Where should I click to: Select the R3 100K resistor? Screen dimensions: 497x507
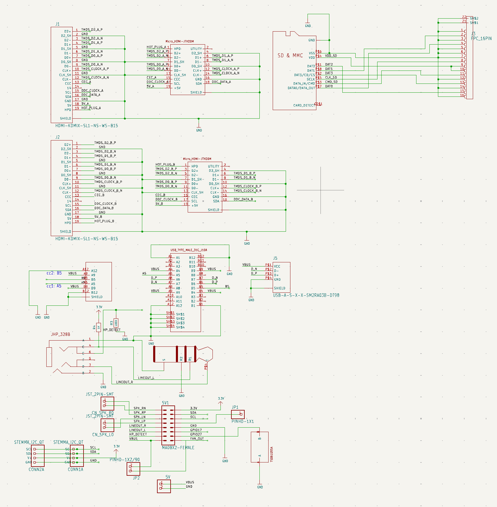coord(116,323)
